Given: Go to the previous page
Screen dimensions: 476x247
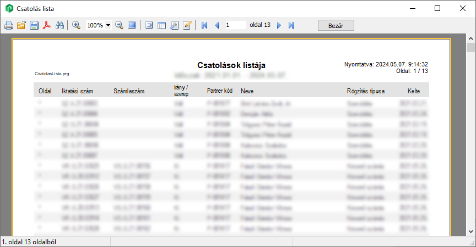Looking at the screenshot, I should pyautogui.click(x=217, y=25).
